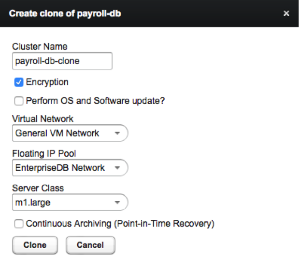Viewport: 299px width, 269px height.
Task: Click the "Create clone of payroll-db" title bar
Action: [65, 13]
